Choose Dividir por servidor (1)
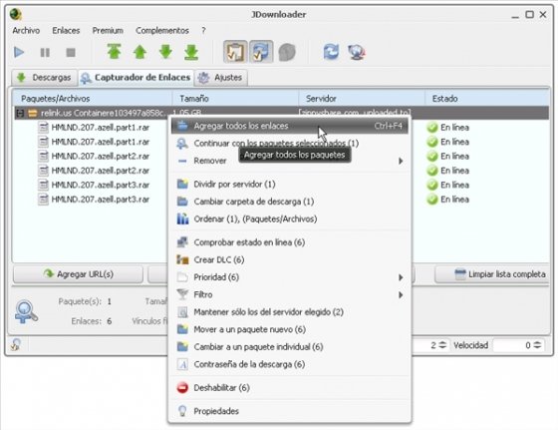 [289, 185]
